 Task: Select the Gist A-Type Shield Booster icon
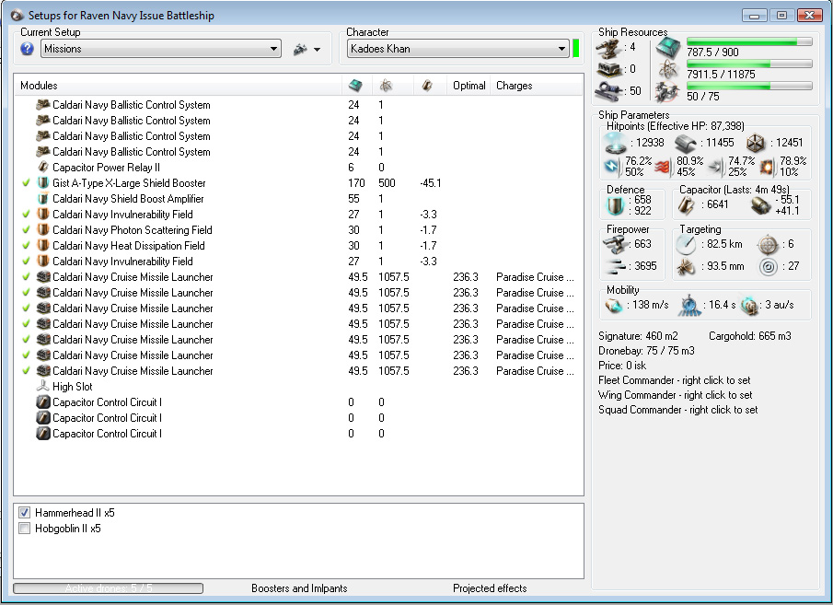[43, 183]
